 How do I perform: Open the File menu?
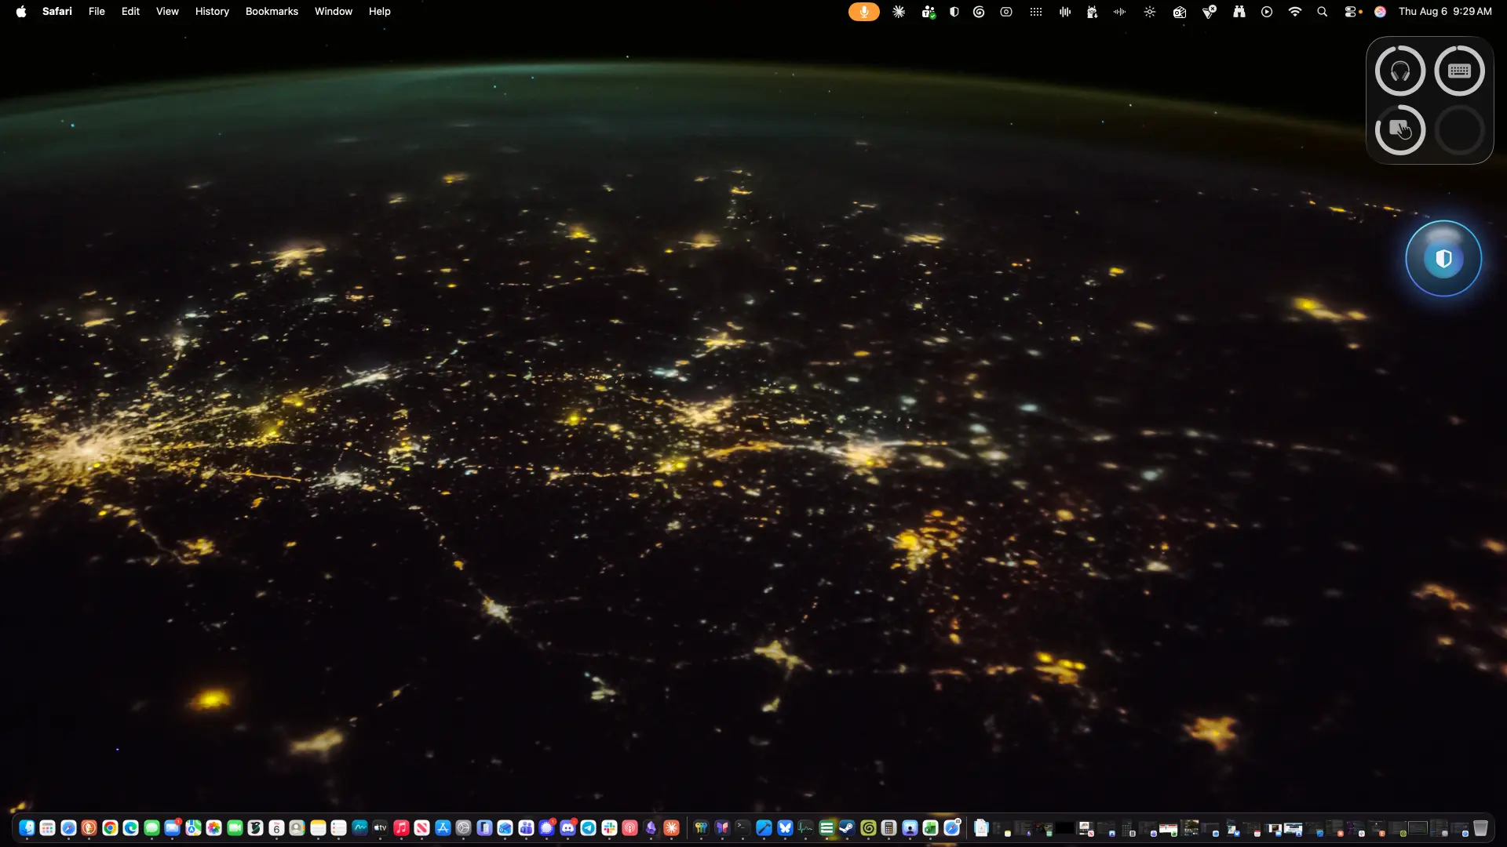(x=97, y=11)
